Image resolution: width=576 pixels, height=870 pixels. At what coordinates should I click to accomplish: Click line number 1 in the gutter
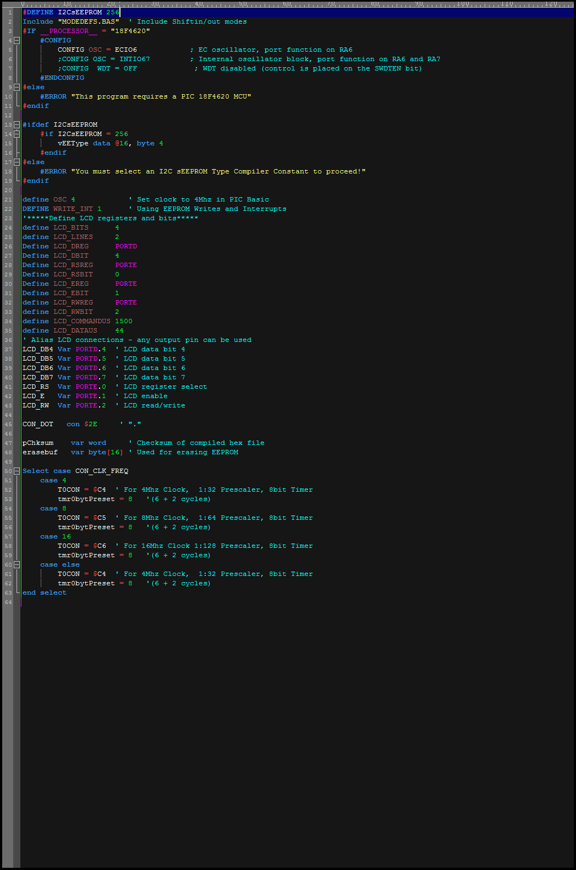coord(9,12)
